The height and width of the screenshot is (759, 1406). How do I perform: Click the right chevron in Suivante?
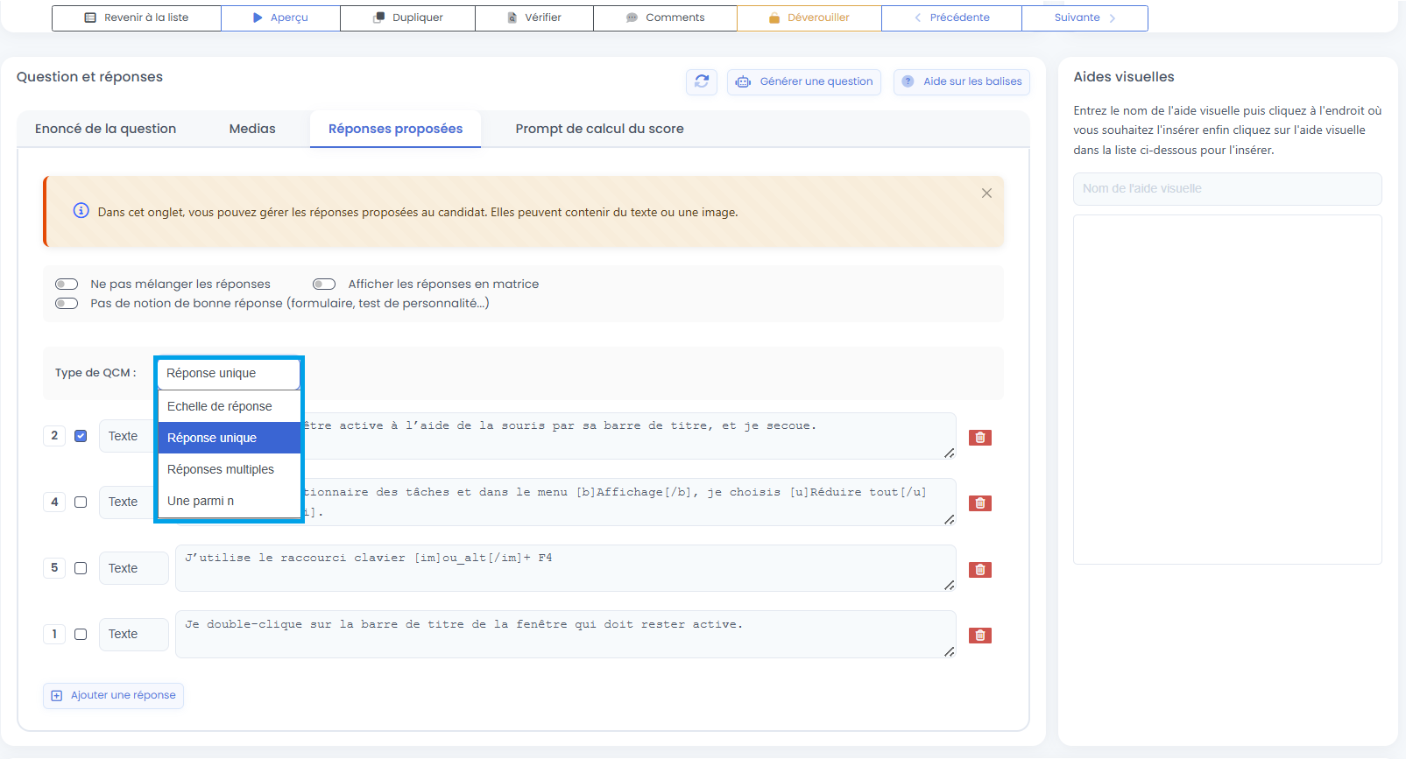(x=1113, y=18)
